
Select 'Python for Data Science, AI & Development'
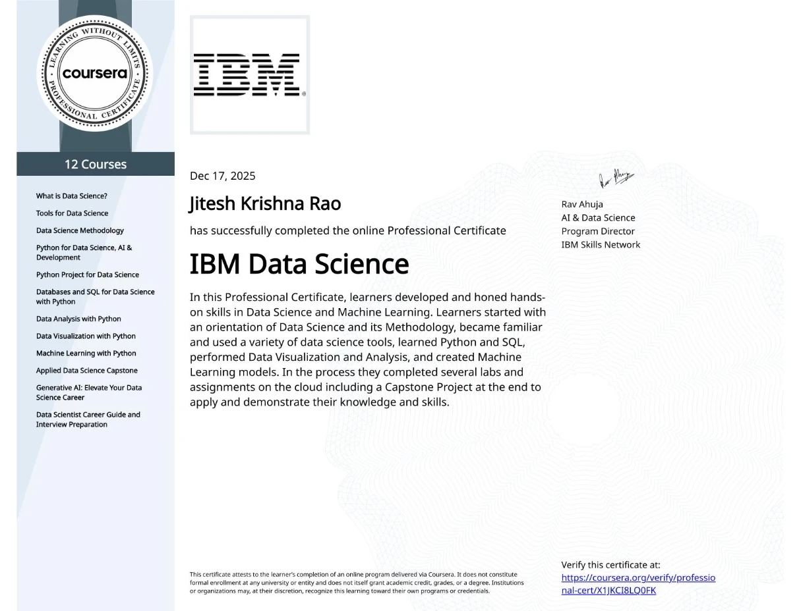click(84, 253)
